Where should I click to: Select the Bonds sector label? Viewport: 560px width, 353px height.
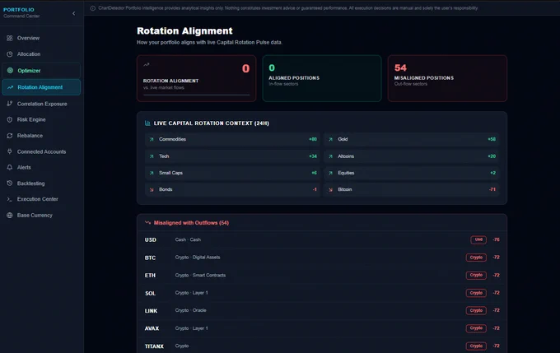[x=166, y=189]
